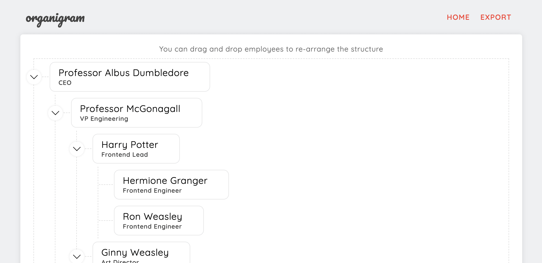Screen dimensions: 542x263
Task: Select the Ron Weasley card
Action: tap(159, 221)
